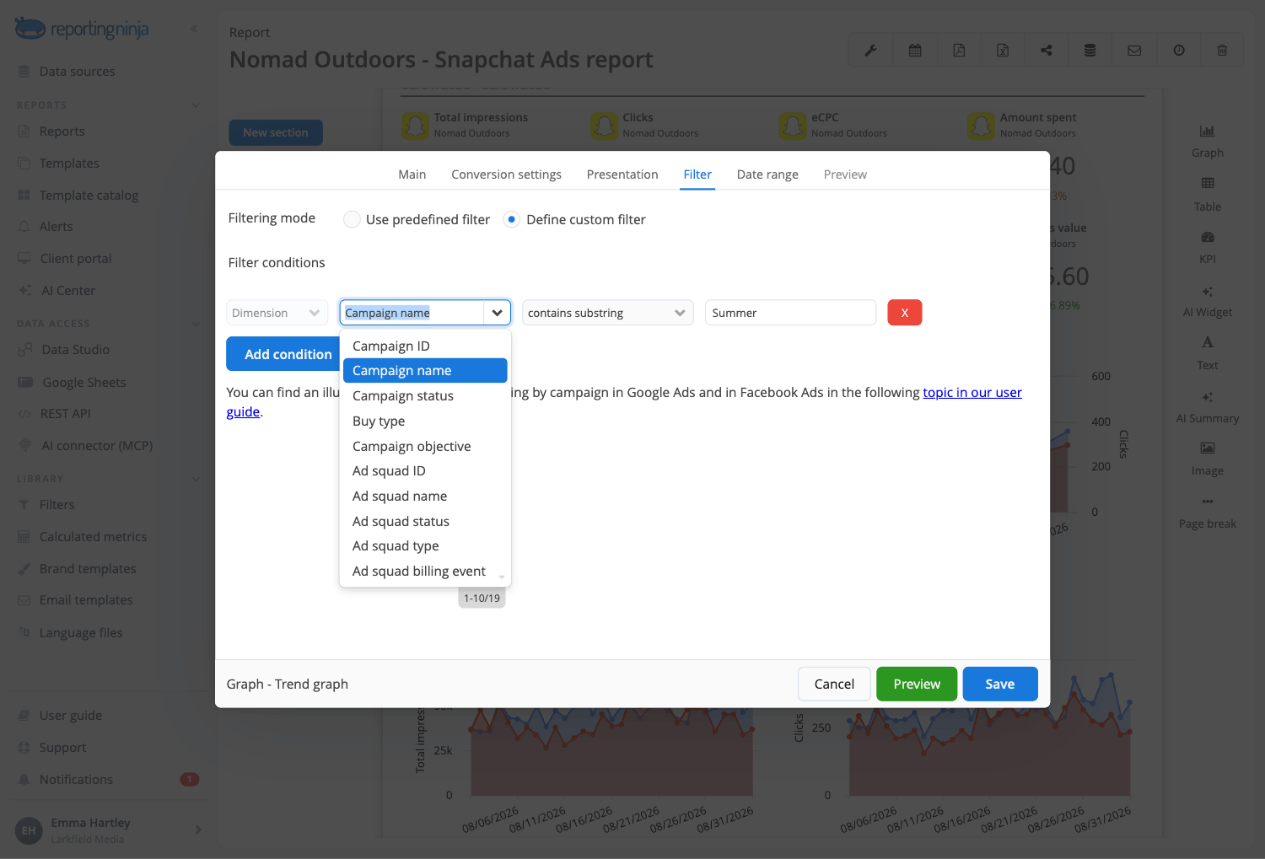Click the New section button
The image size is (1265, 859).
(x=276, y=133)
